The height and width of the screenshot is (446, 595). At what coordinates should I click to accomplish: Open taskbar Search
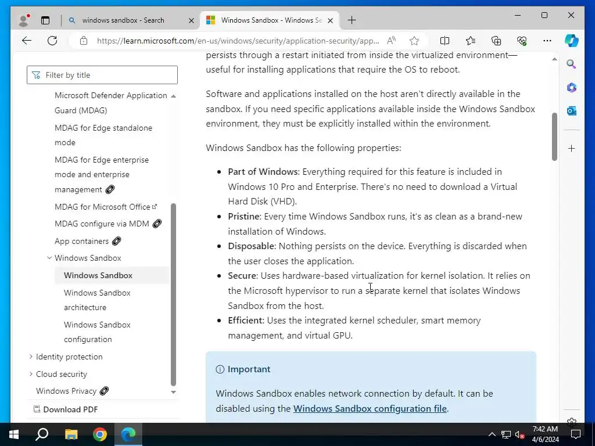[x=42, y=434]
